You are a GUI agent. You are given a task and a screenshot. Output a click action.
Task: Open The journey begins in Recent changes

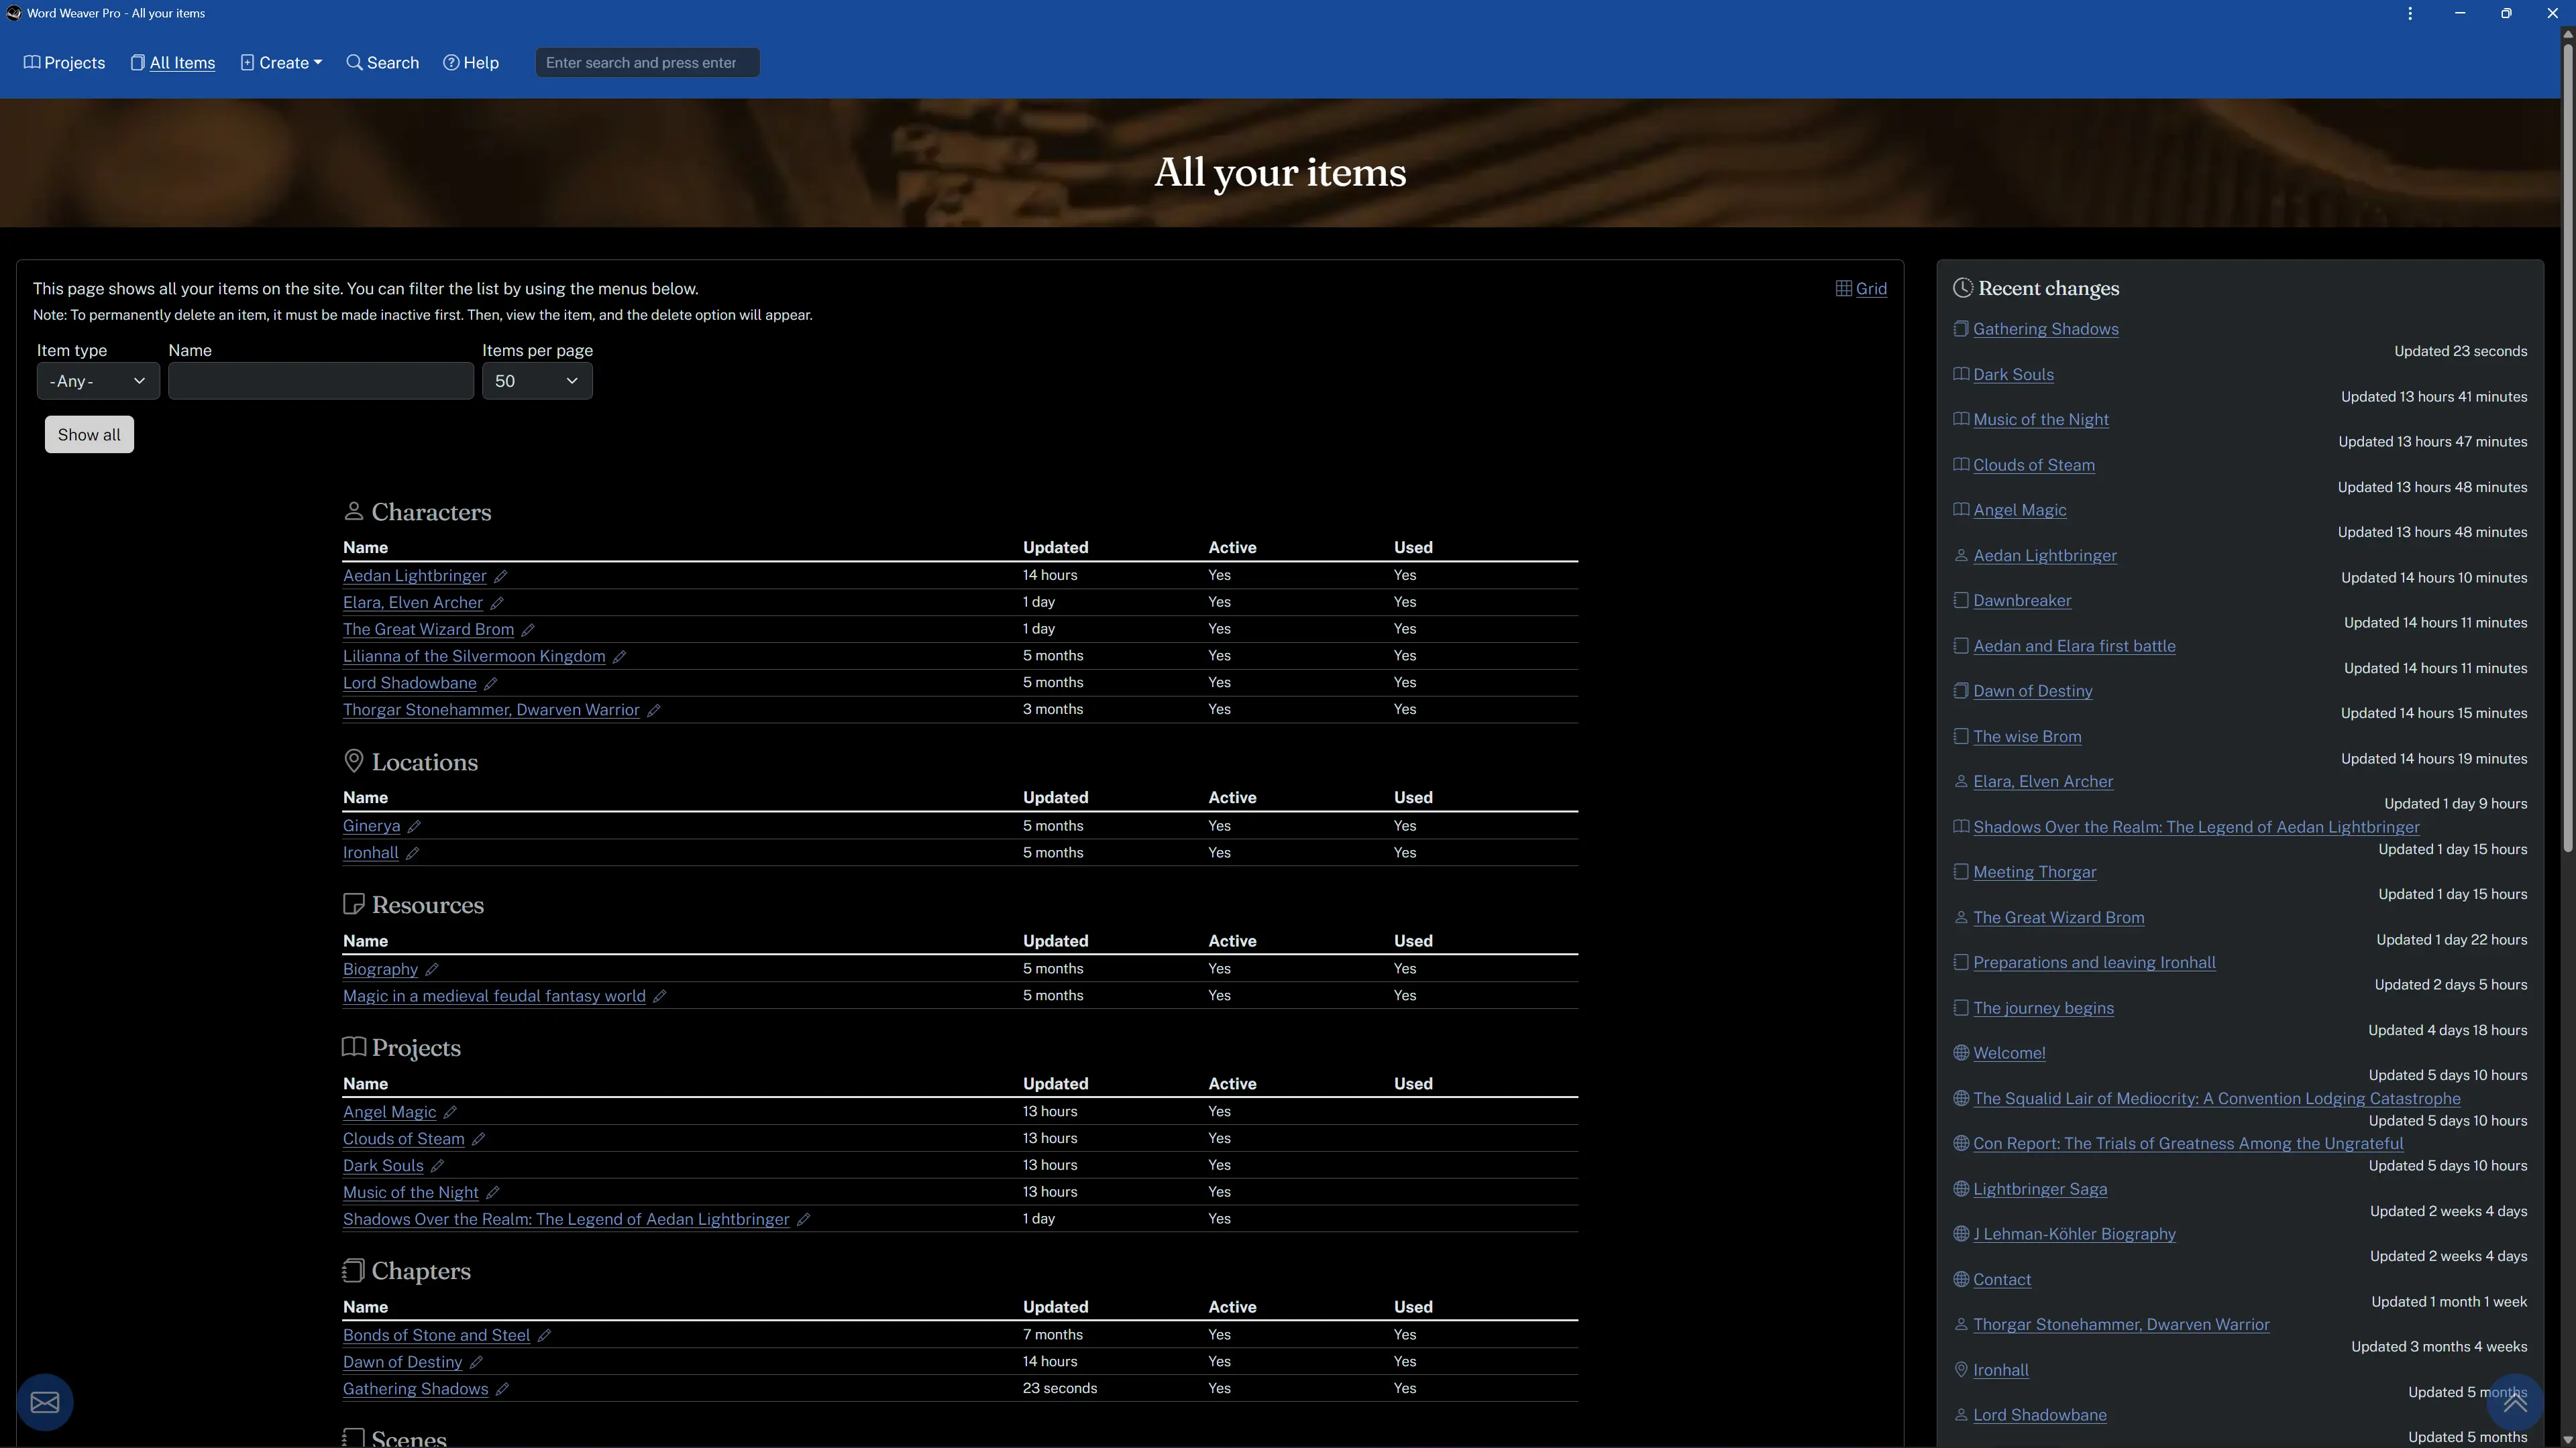pyautogui.click(x=2043, y=1008)
